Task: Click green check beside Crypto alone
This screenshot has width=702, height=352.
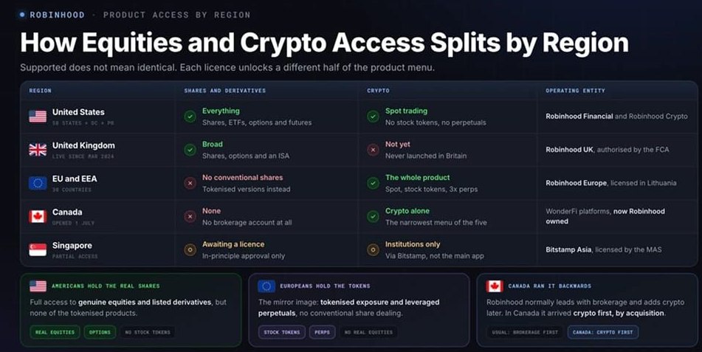Action: point(373,217)
